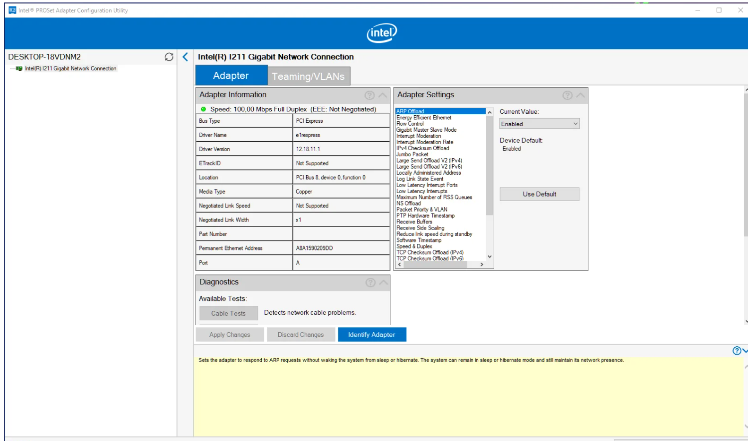Click the Driver Version value 12.18.11.1

pyautogui.click(x=308, y=149)
